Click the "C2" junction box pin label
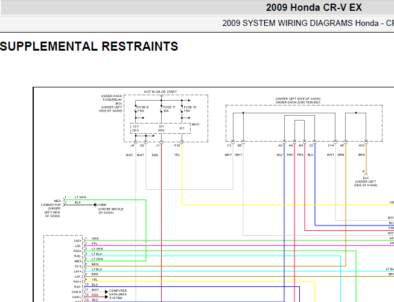The image size is (394, 302). [311, 146]
